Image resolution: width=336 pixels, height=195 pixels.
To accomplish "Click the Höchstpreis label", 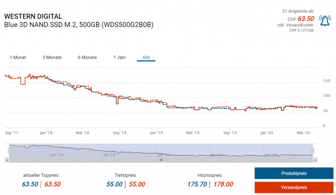I will point(210,175).
